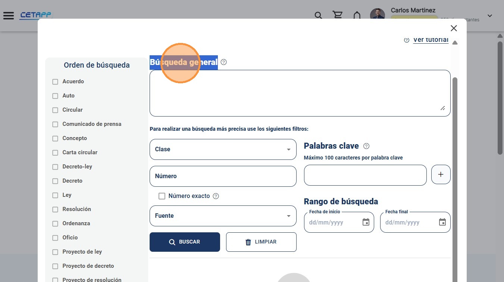Check the Acuerdo checkbox
The width and height of the screenshot is (504, 282).
(x=55, y=82)
